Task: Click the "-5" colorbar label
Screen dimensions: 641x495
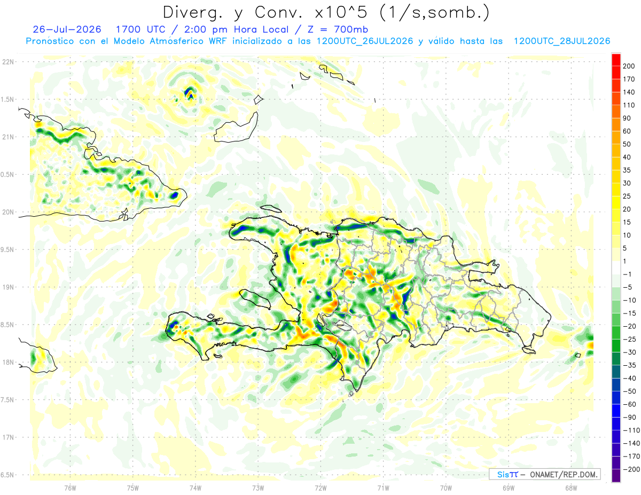Action: [x=627, y=287]
